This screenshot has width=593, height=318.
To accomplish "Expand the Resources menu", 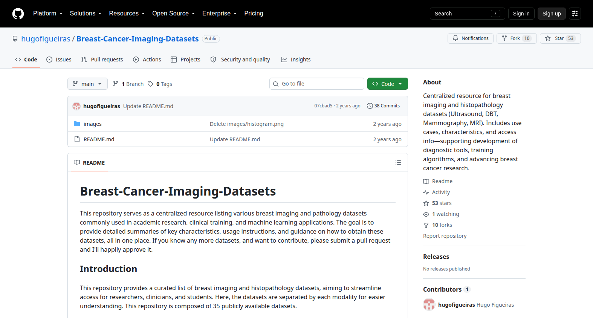I will coord(127,14).
